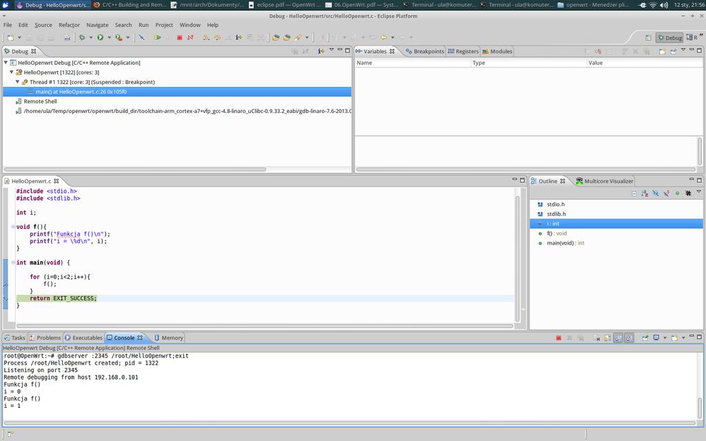Select Remote Shell in Debug tree
The width and height of the screenshot is (706, 441).
40,101
